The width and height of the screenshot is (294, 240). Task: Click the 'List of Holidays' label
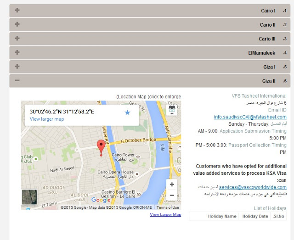(x=270, y=208)
